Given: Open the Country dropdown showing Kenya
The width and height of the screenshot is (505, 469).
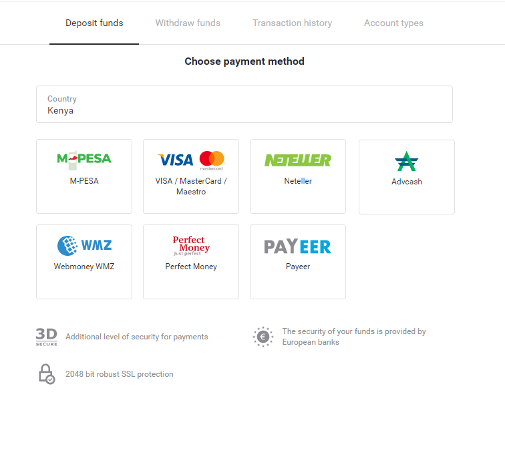Looking at the screenshot, I should point(244,104).
